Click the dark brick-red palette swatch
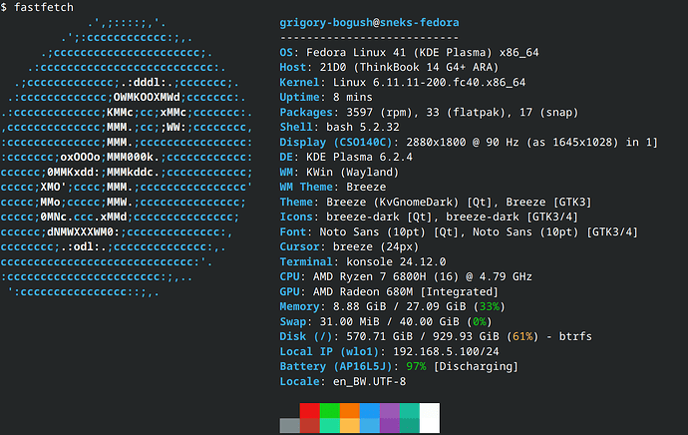This screenshot has width=688, height=435. (310, 426)
